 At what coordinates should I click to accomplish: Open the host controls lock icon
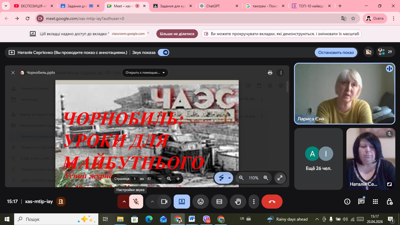coord(389,202)
